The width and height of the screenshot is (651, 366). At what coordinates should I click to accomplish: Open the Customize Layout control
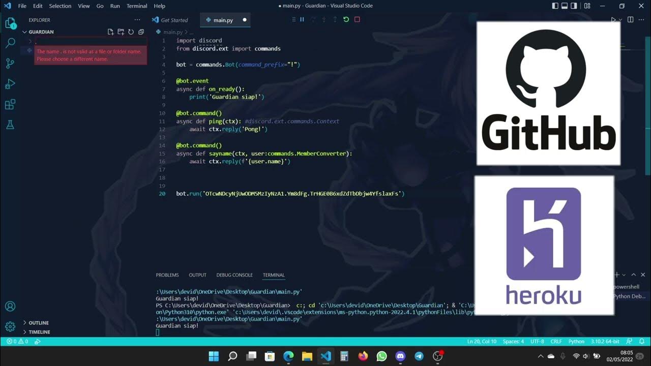point(587,6)
